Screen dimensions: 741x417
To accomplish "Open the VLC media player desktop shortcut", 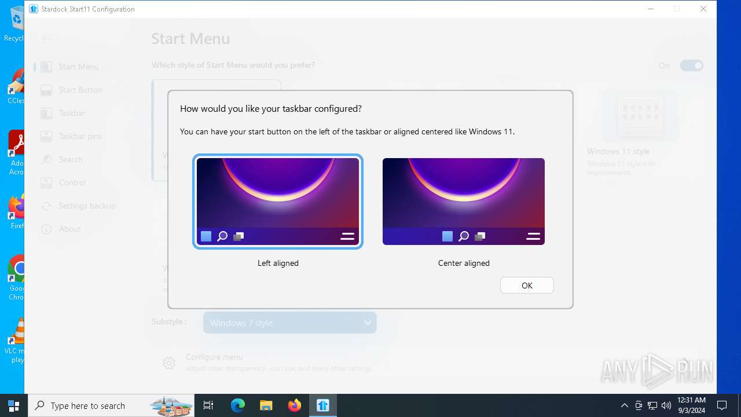I will 15,341.
